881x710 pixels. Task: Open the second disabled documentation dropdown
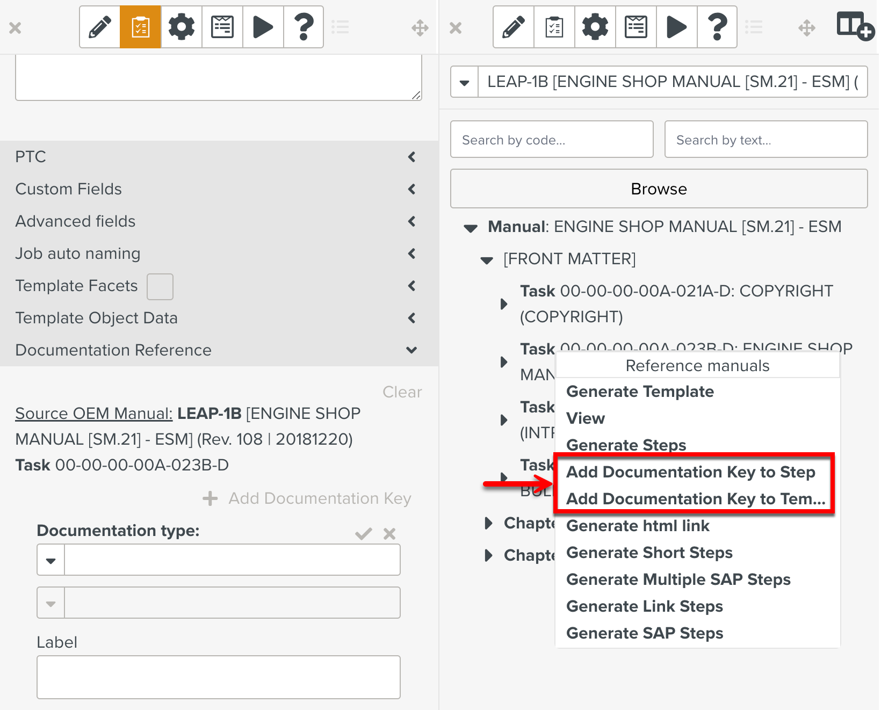click(51, 603)
